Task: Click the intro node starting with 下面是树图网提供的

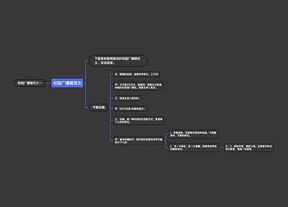Action: 118,60
